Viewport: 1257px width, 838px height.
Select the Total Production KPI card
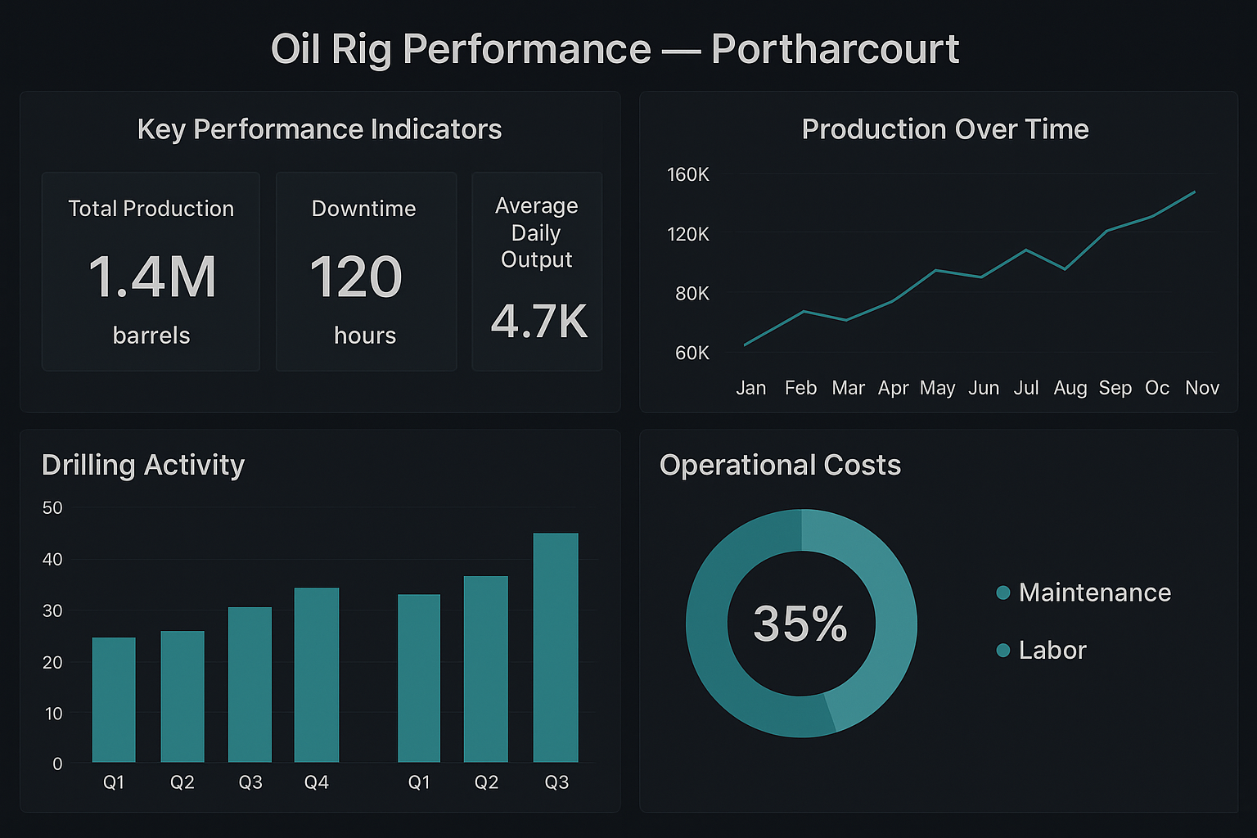pos(151,271)
